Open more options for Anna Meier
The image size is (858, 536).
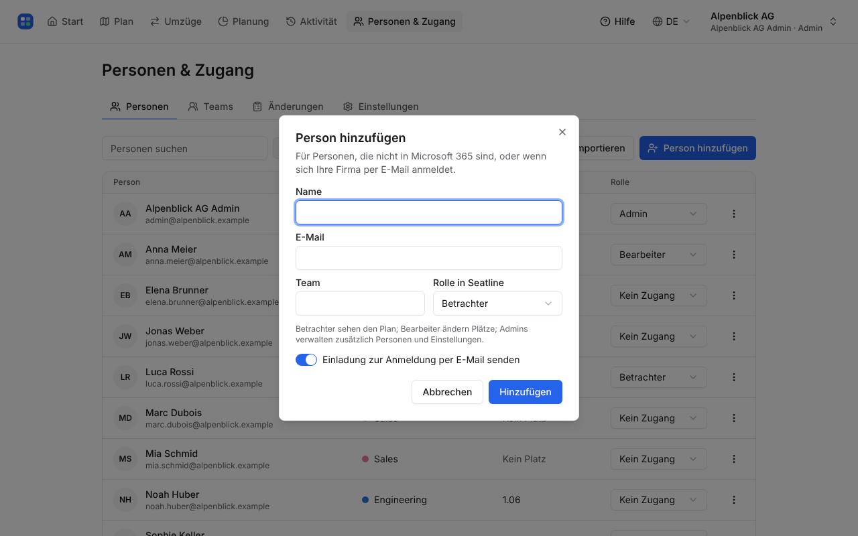tap(734, 255)
